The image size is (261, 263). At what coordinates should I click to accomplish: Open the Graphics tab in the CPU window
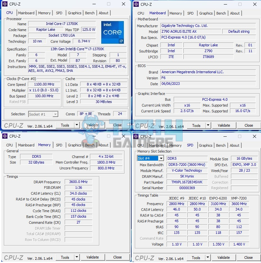(74, 13)
